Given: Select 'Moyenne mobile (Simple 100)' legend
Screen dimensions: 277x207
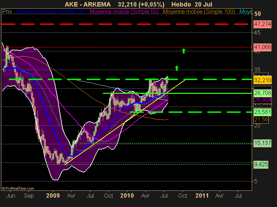Looking at the screenshot, I should 199,12.
